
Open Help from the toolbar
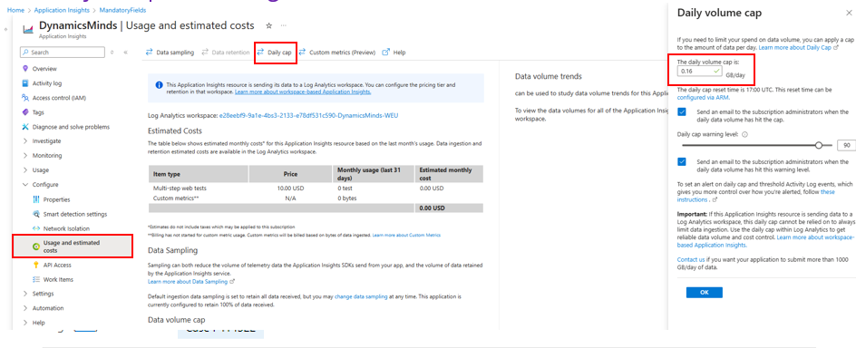click(394, 53)
